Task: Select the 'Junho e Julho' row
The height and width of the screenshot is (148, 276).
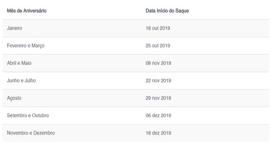Action: click(135, 81)
